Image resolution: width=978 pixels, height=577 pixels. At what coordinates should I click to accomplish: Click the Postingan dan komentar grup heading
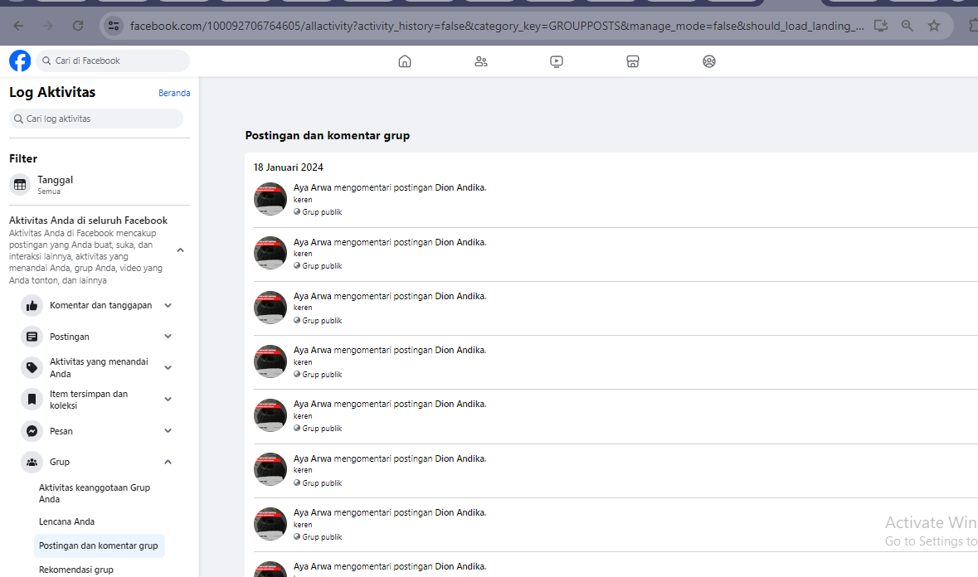click(x=328, y=135)
